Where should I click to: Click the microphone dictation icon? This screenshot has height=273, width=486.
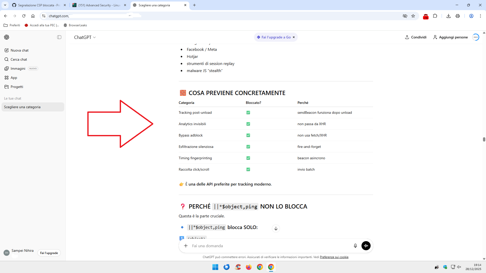(355, 246)
